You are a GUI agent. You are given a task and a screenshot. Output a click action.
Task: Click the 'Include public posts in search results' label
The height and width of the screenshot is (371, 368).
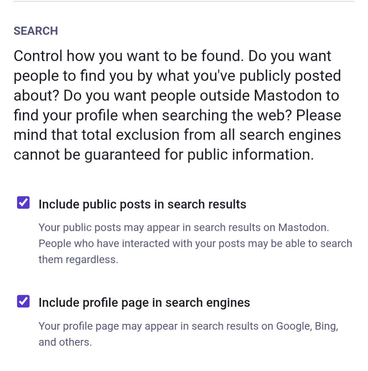pos(143,204)
